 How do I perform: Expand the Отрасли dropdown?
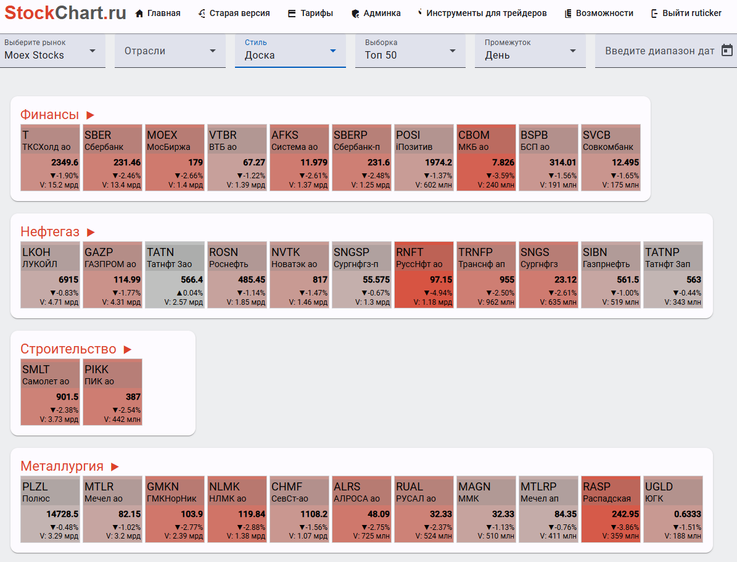170,51
